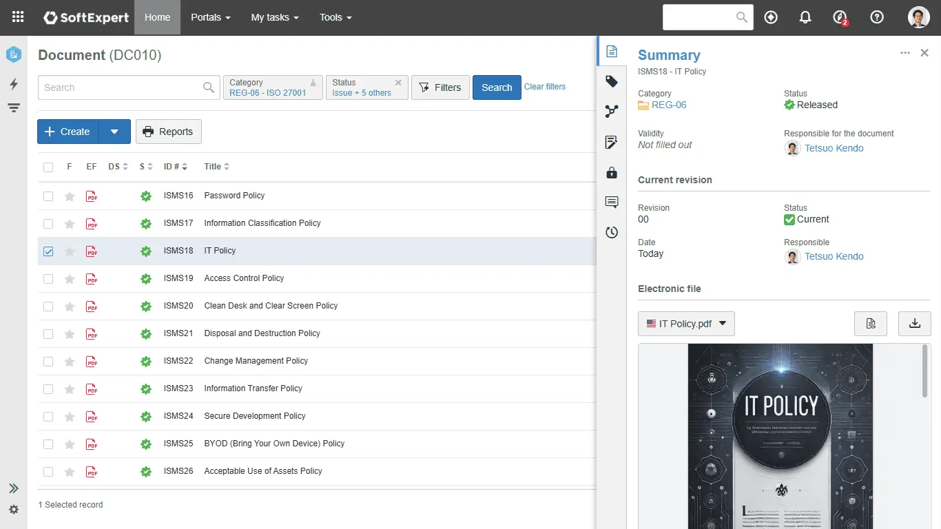Check the ISMS24 Secure Development Policy row
This screenshot has width=941, height=529.
(x=48, y=417)
